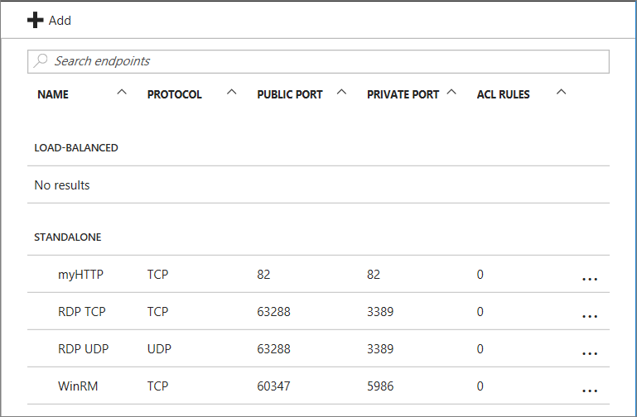
Task: Click public port 63288 of RDP UDP
Action: (x=273, y=349)
